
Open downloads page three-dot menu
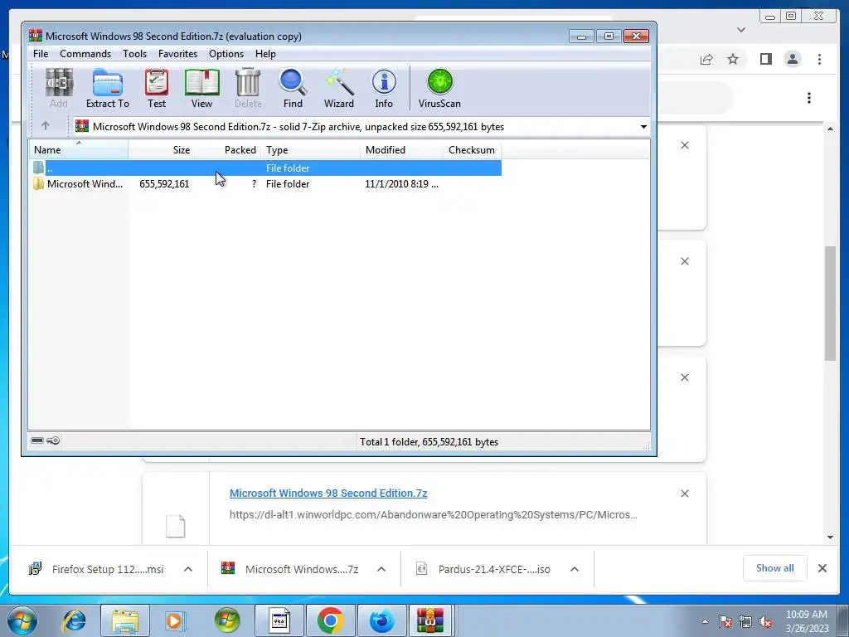coord(809,98)
